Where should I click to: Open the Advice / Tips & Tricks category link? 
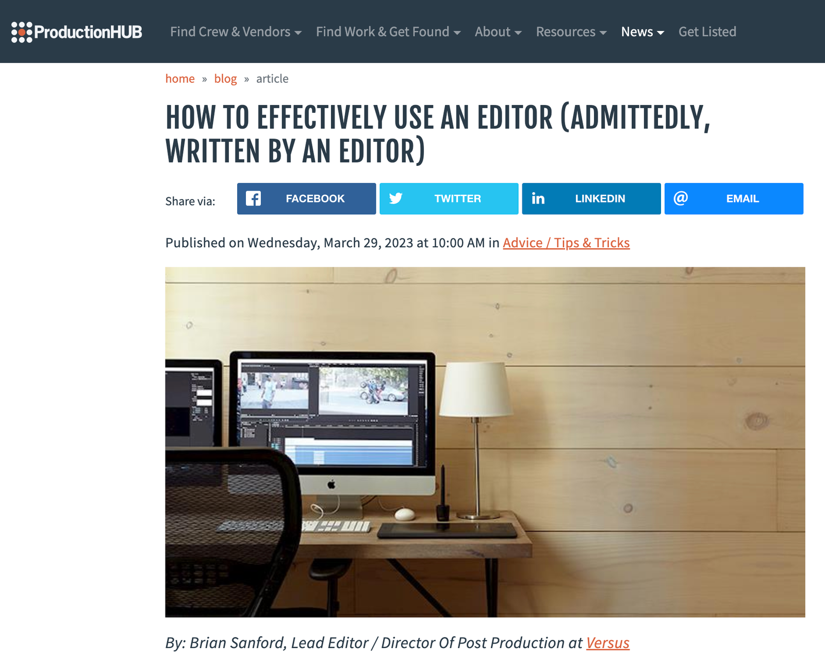[x=566, y=243]
